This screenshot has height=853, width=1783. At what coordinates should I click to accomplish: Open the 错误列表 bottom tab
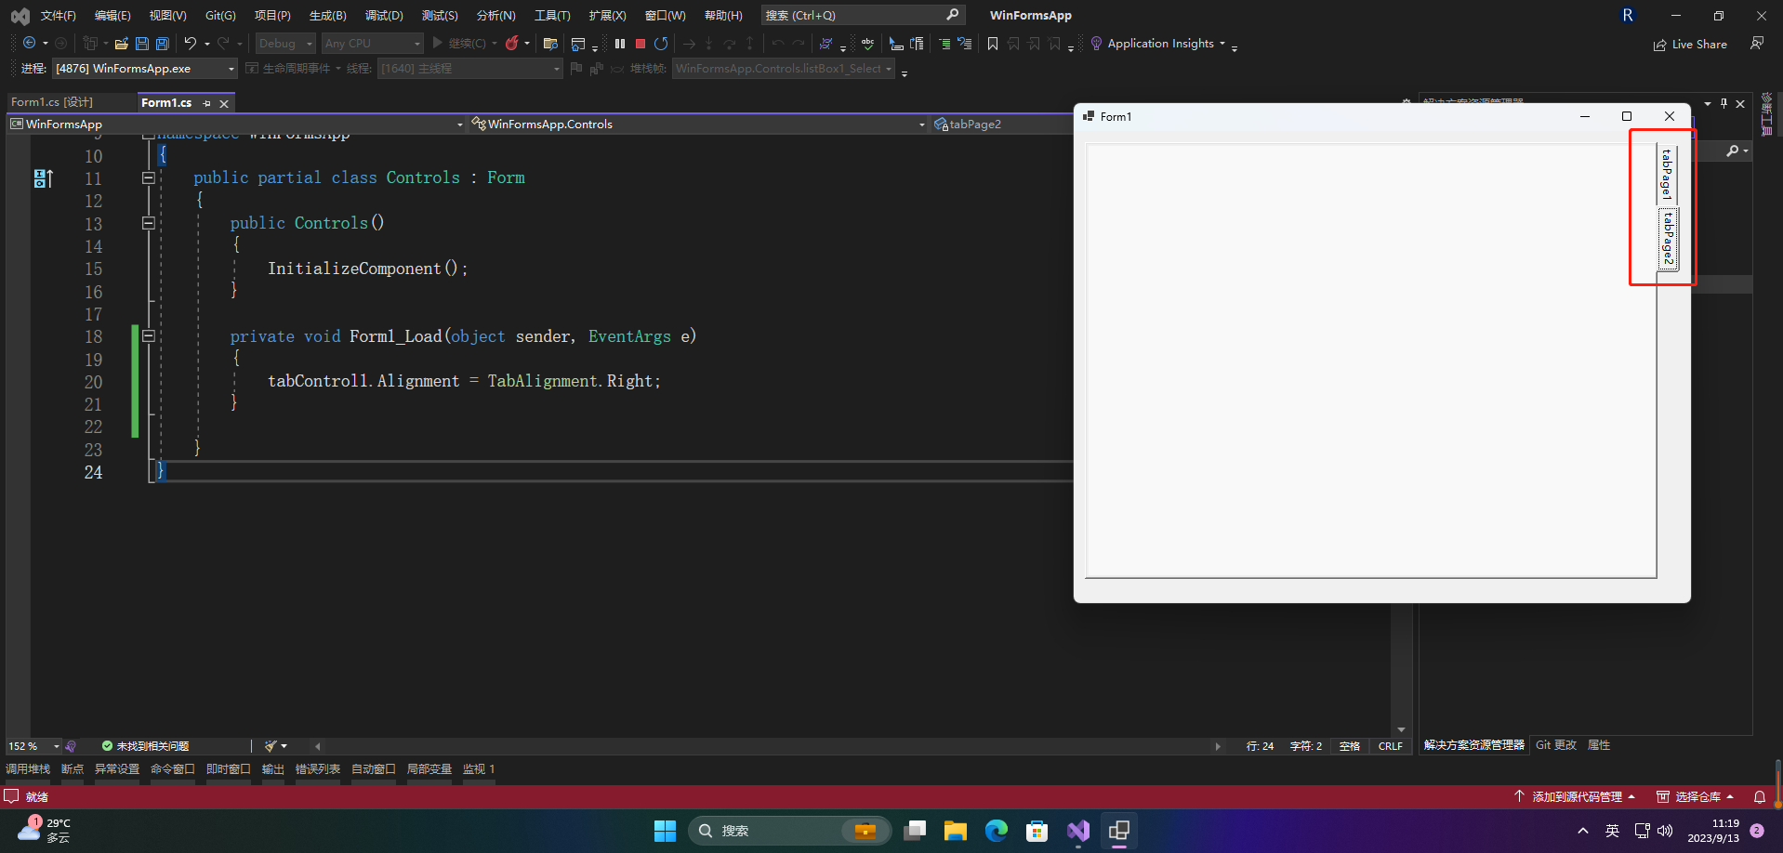[x=318, y=769]
